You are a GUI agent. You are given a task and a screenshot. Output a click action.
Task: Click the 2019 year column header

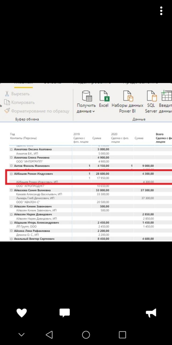point(77,134)
